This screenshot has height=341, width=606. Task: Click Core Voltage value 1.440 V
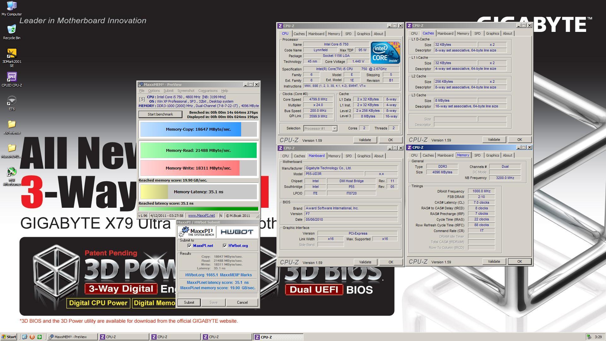(358, 62)
